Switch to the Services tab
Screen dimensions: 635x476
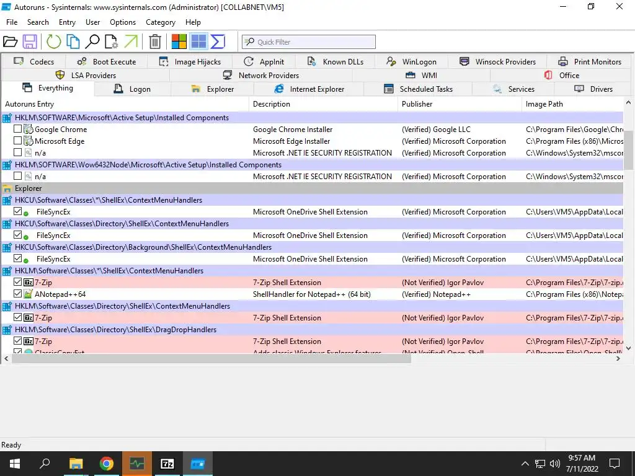click(513, 89)
